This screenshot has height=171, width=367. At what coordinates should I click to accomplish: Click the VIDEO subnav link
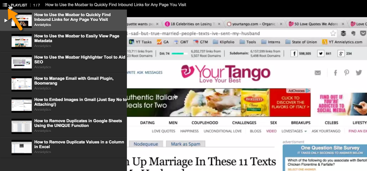[271, 131]
